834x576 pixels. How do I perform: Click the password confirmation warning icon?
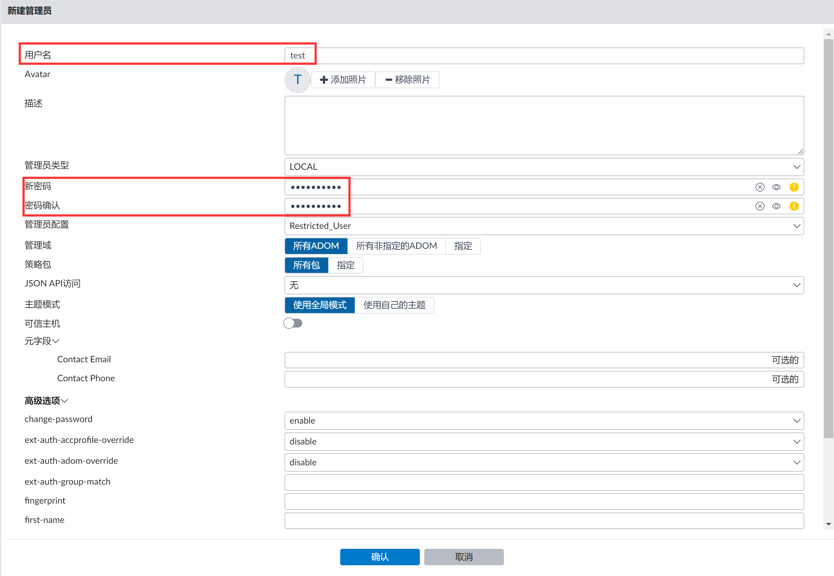(x=794, y=206)
